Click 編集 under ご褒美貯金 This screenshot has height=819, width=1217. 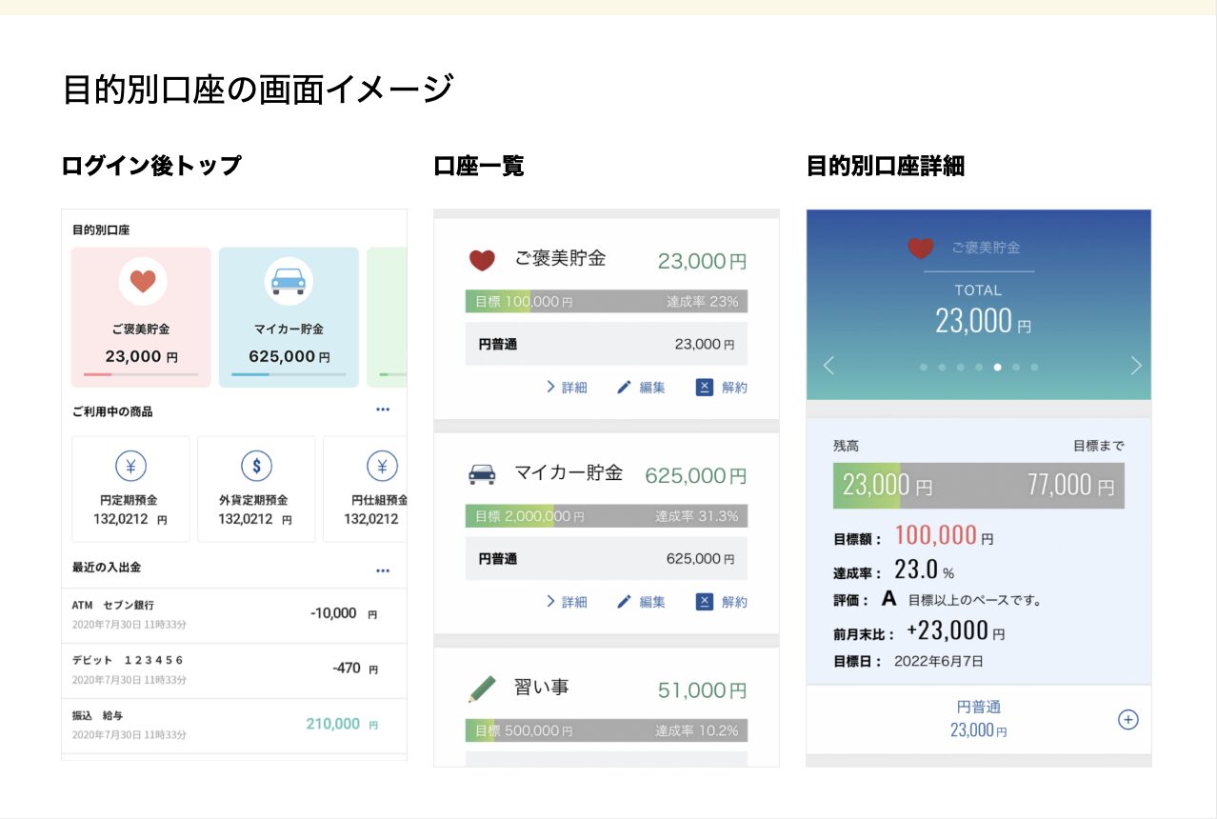(641, 388)
